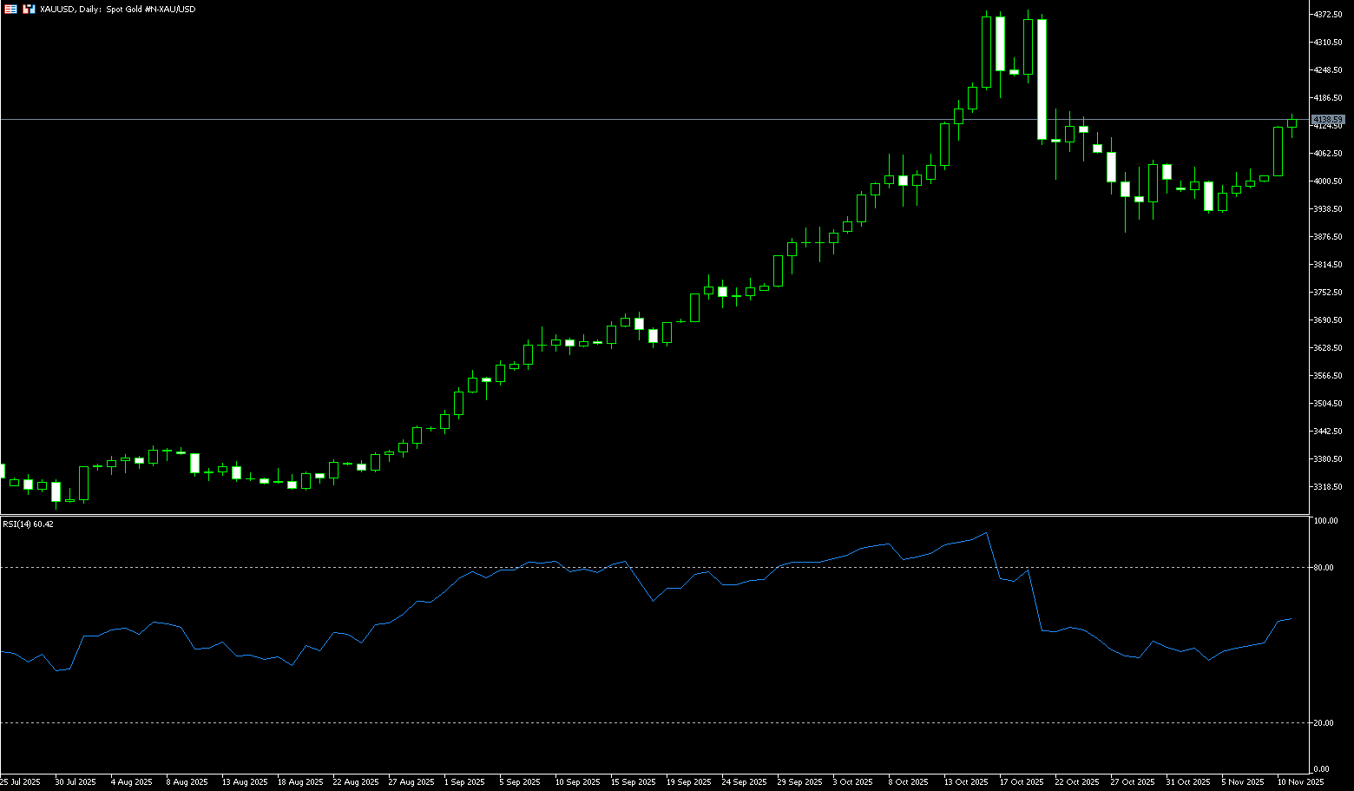
Task: Select the 1 Sep 2025 date label
Action: coord(464,782)
